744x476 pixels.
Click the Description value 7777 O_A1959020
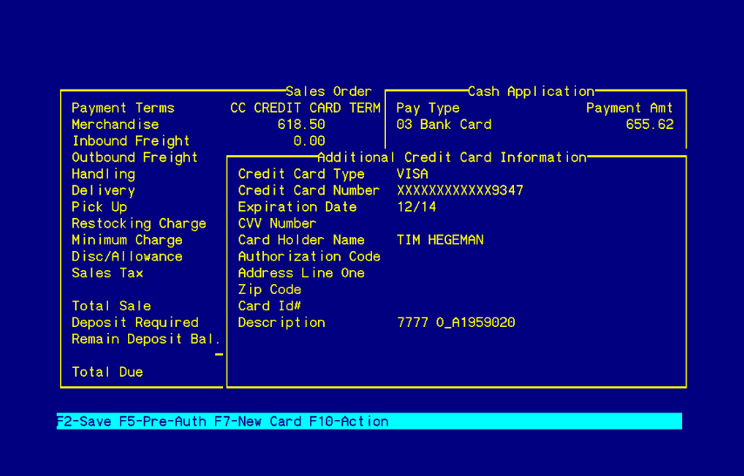(x=456, y=323)
